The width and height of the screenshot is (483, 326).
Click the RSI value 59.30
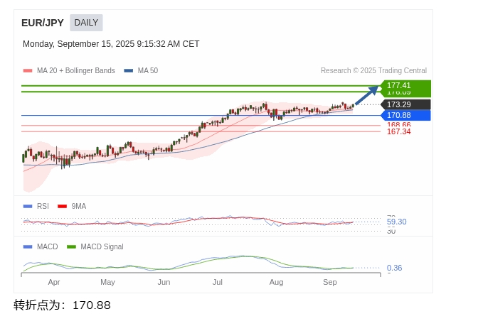[x=396, y=222]
